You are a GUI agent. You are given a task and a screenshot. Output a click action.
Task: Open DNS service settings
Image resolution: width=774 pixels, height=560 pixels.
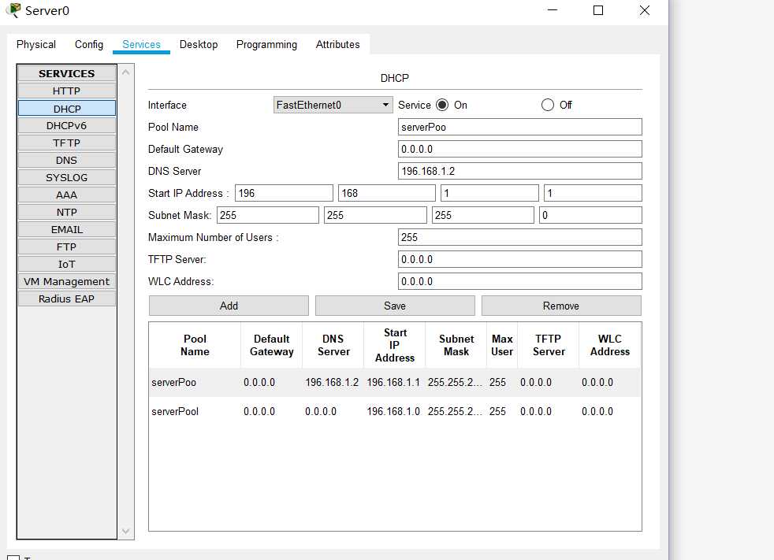(67, 161)
